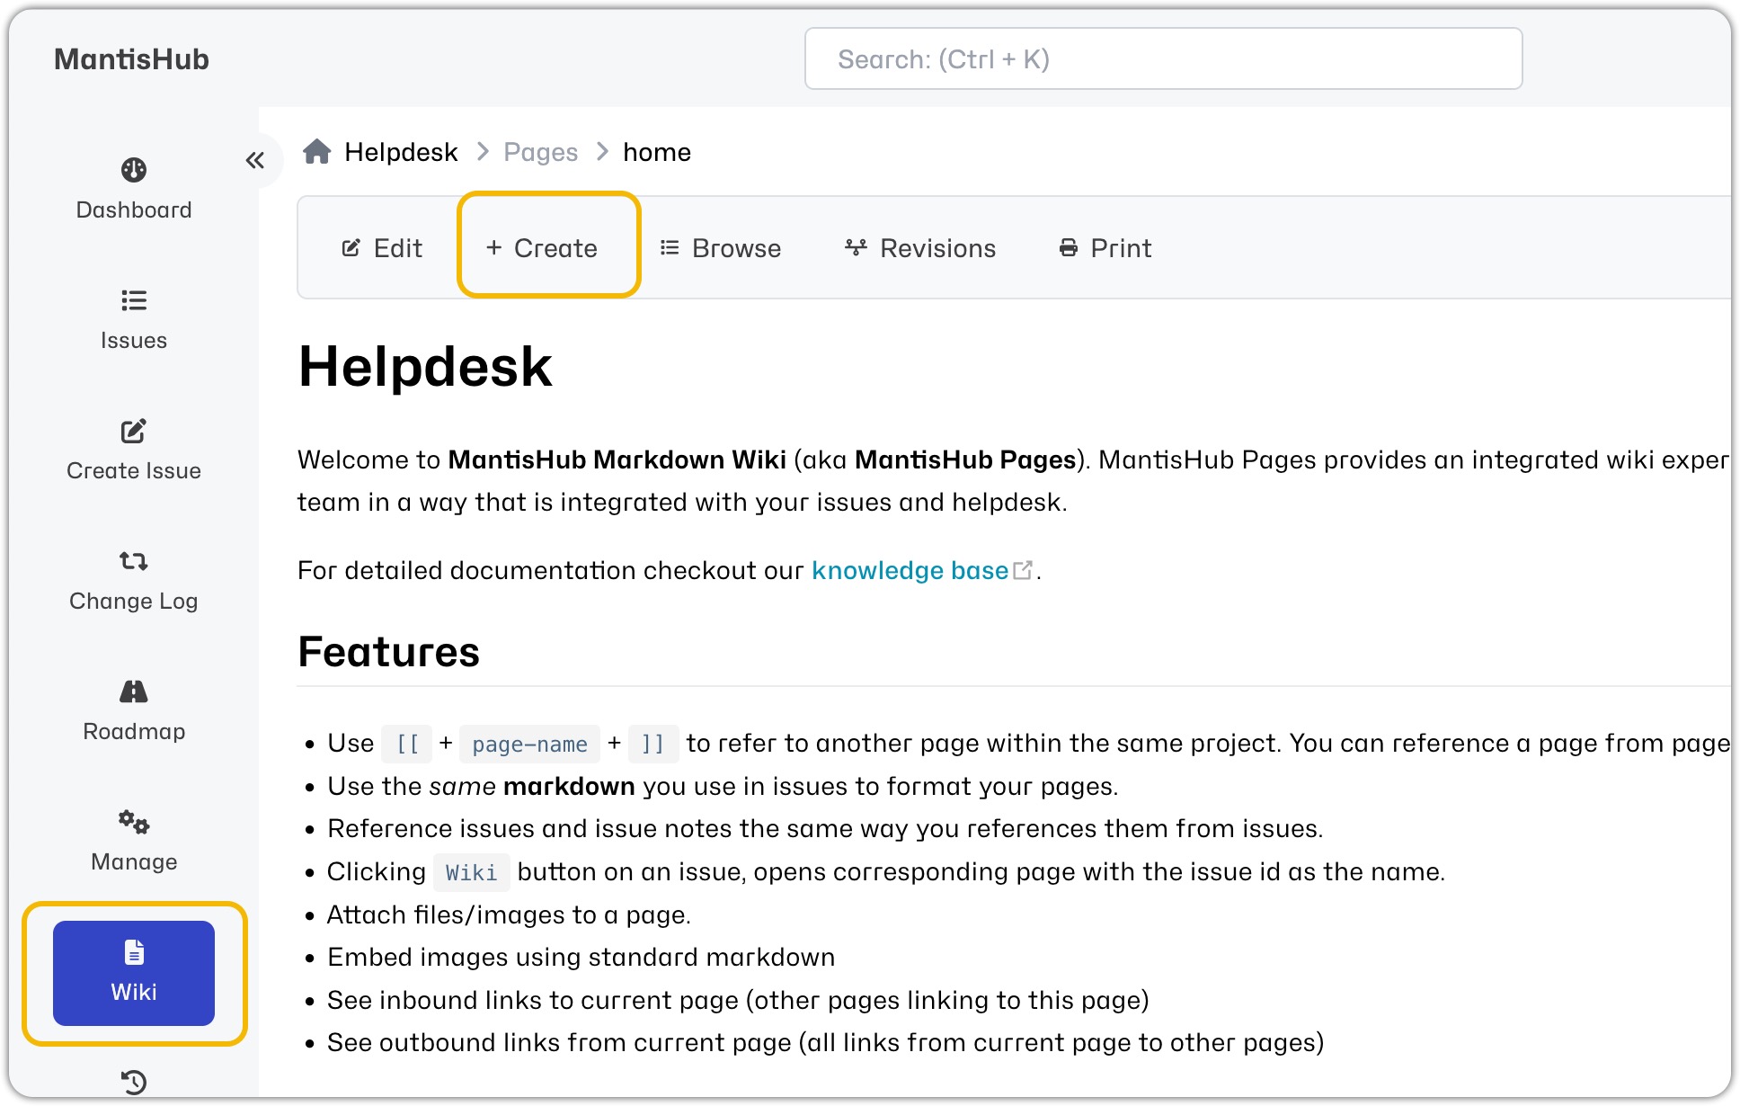Screen dimensions: 1740x1106
Task: Click the ]] code snippet
Action: pyautogui.click(x=652, y=744)
